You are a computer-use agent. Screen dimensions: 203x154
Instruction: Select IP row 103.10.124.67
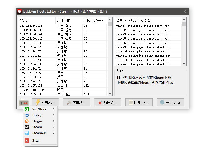point(63,51)
